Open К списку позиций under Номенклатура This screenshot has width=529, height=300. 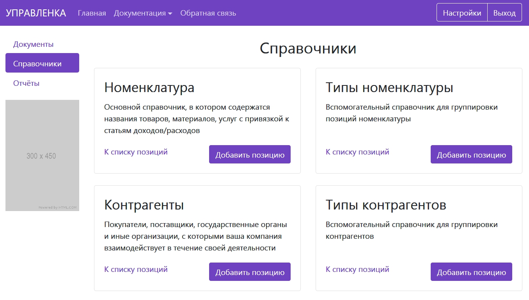(136, 152)
